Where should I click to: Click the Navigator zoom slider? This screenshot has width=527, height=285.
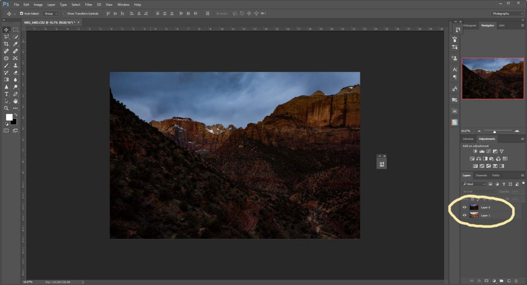coord(495,131)
